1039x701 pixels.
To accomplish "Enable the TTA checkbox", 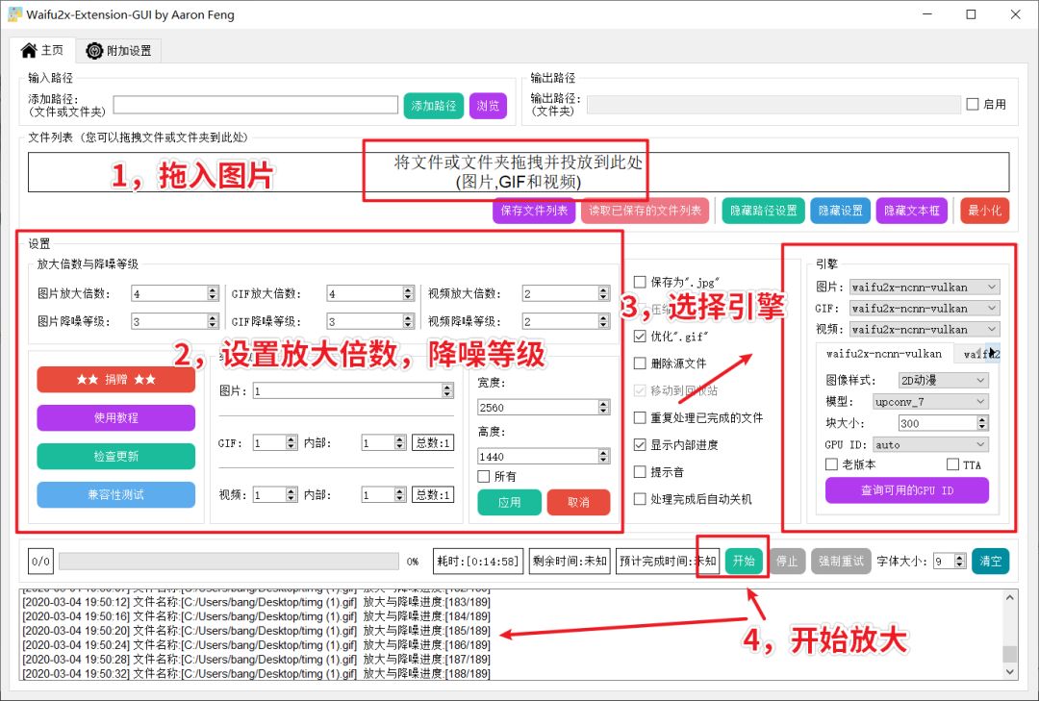I will click(x=952, y=464).
